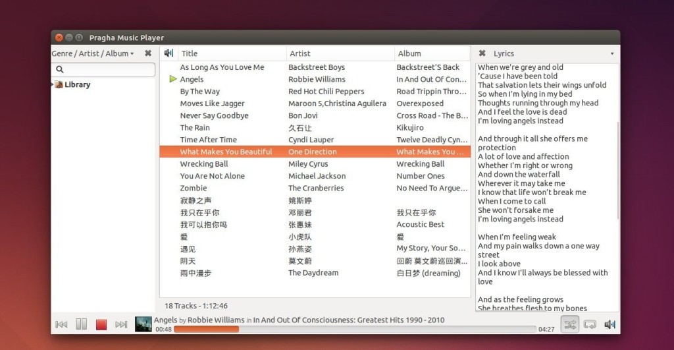The image size is (674, 350).
Task: Click artist Maroon 5,Christina Aguilera
Action: pyautogui.click(x=338, y=103)
